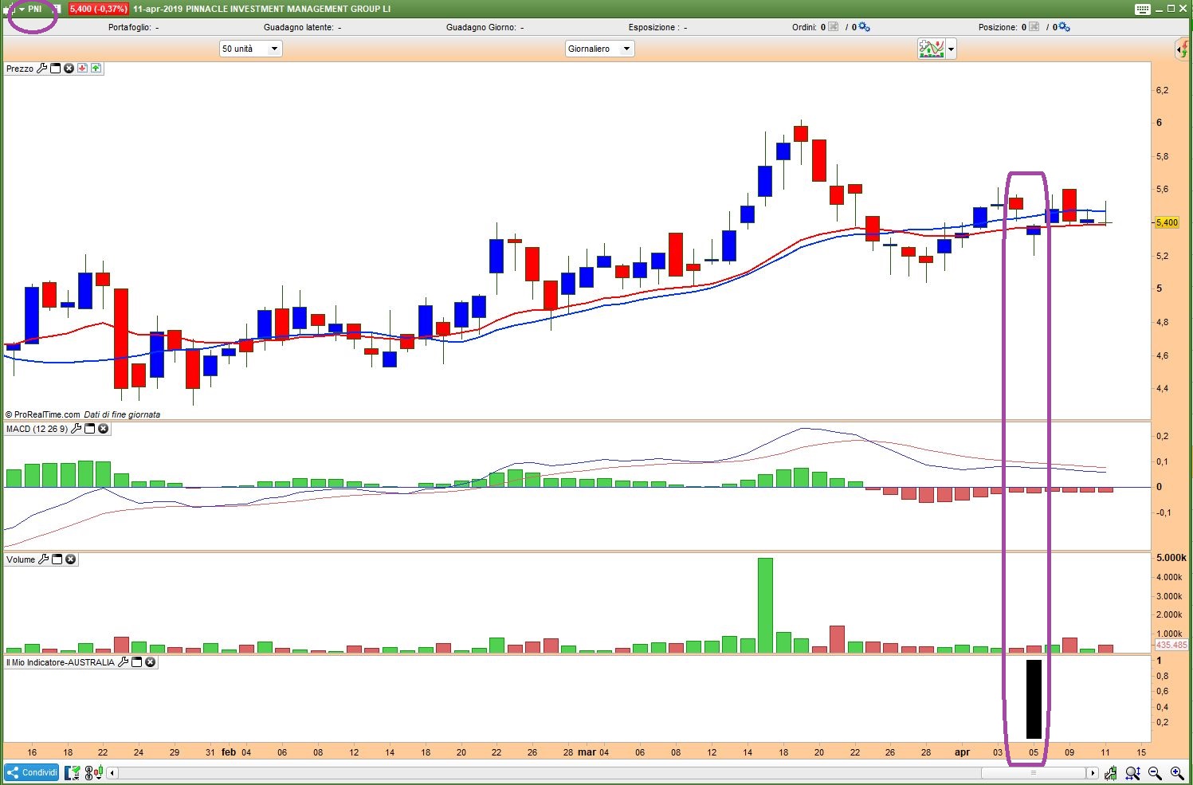
Task: Click the add indicator chart icon
Action: pos(932,49)
